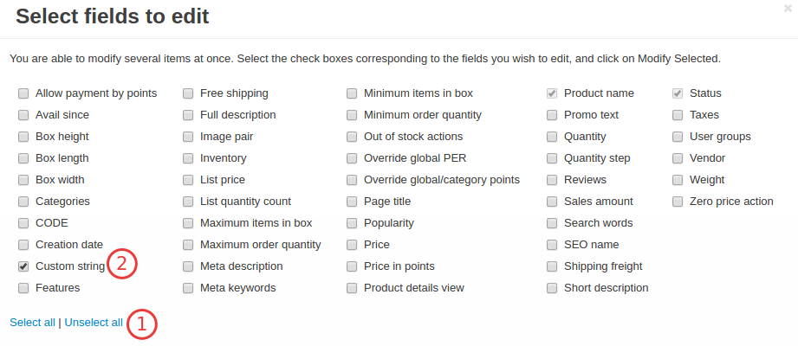Click the Unselect all link
Screen dimensions: 798x346
click(x=94, y=323)
